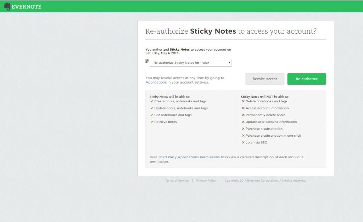Click the green Re-authorize button
This screenshot has height=222, width=363.
[306, 79]
